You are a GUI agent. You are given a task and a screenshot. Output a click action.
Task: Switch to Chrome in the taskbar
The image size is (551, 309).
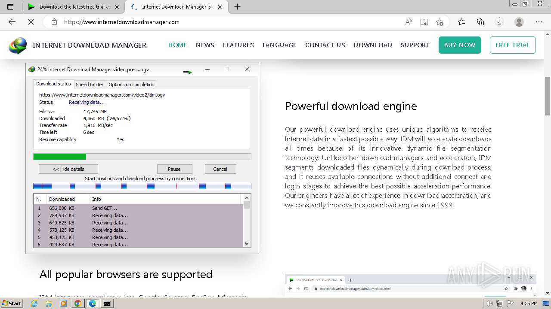77,303
